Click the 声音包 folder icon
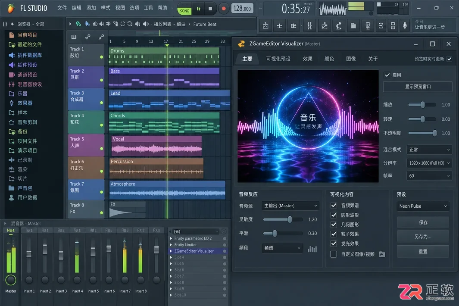 click(x=11, y=188)
